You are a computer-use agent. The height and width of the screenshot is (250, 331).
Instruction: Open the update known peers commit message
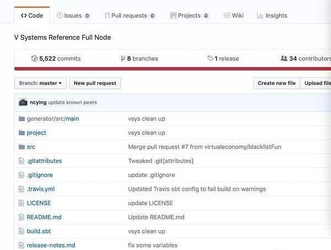(x=73, y=102)
